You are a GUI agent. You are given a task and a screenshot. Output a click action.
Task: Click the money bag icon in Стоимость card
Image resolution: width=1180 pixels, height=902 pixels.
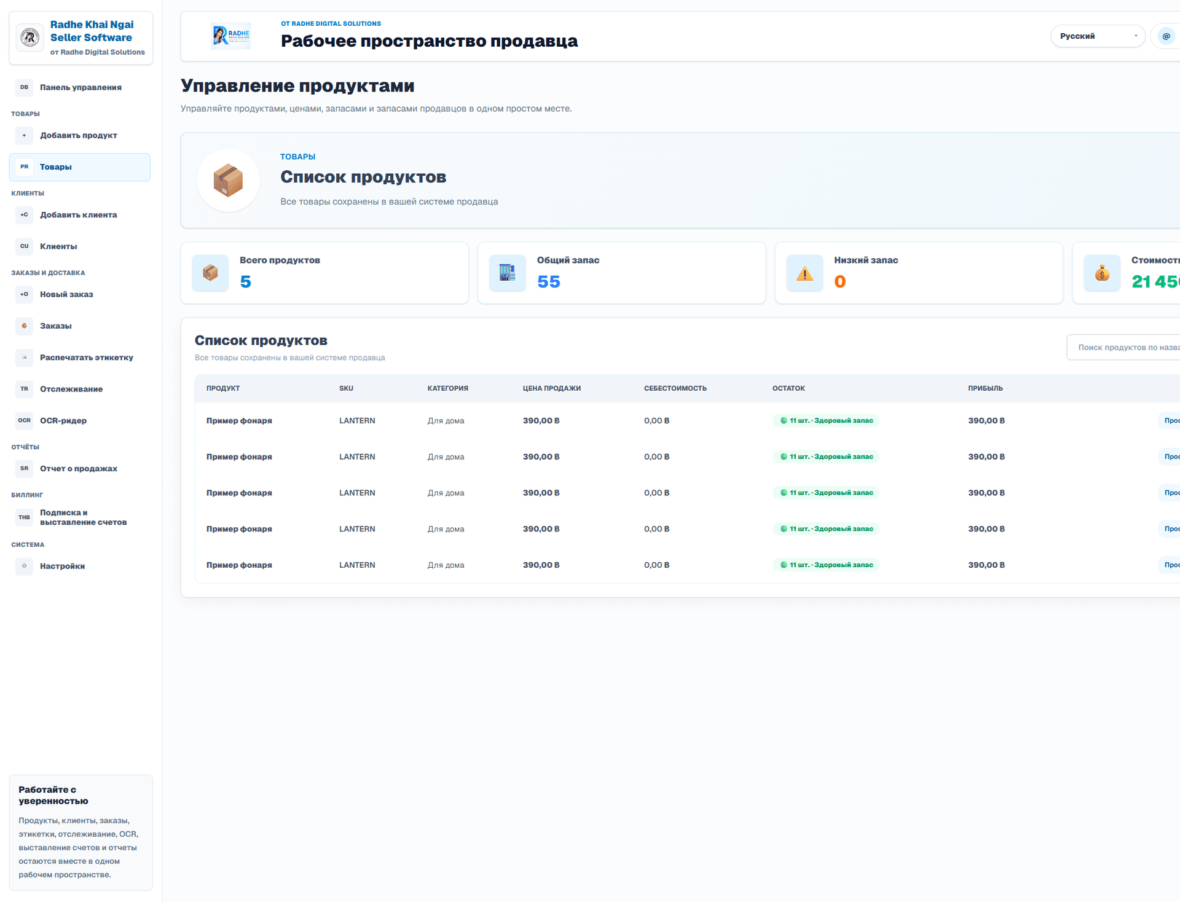click(x=1102, y=273)
